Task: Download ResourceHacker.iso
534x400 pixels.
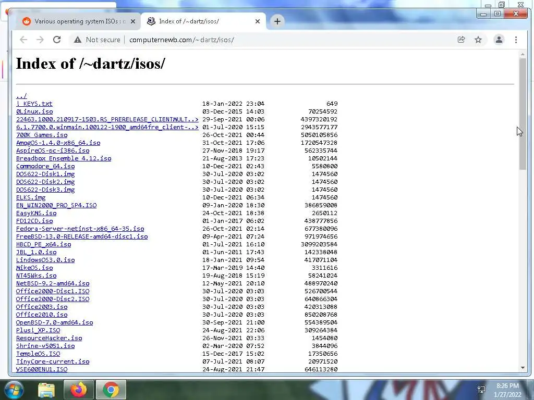Action: click(x=49, y=339)
